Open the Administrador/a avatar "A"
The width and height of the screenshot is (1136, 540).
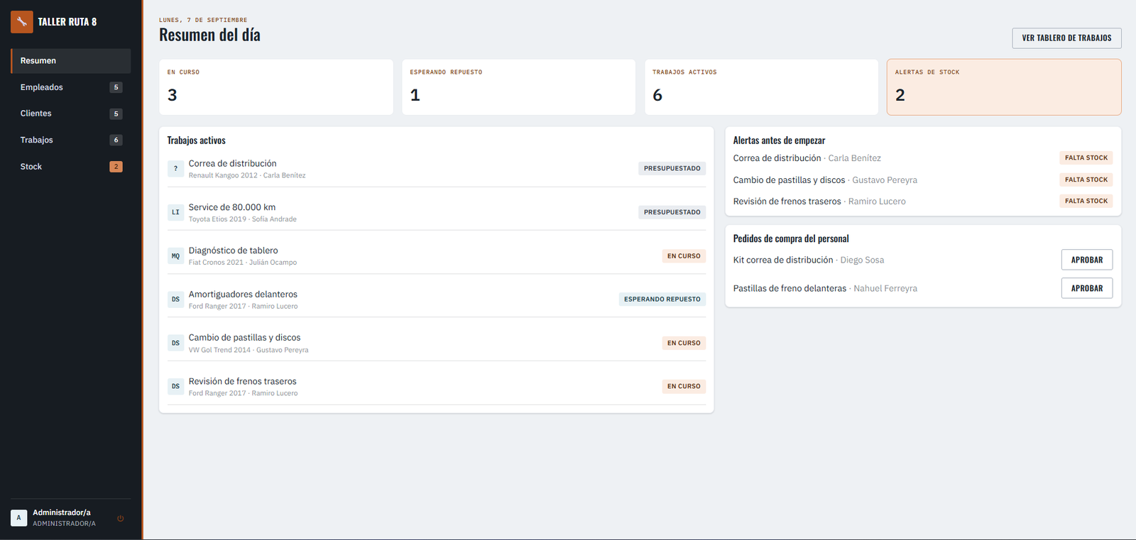pyautogui.click(x=19, y=518)
